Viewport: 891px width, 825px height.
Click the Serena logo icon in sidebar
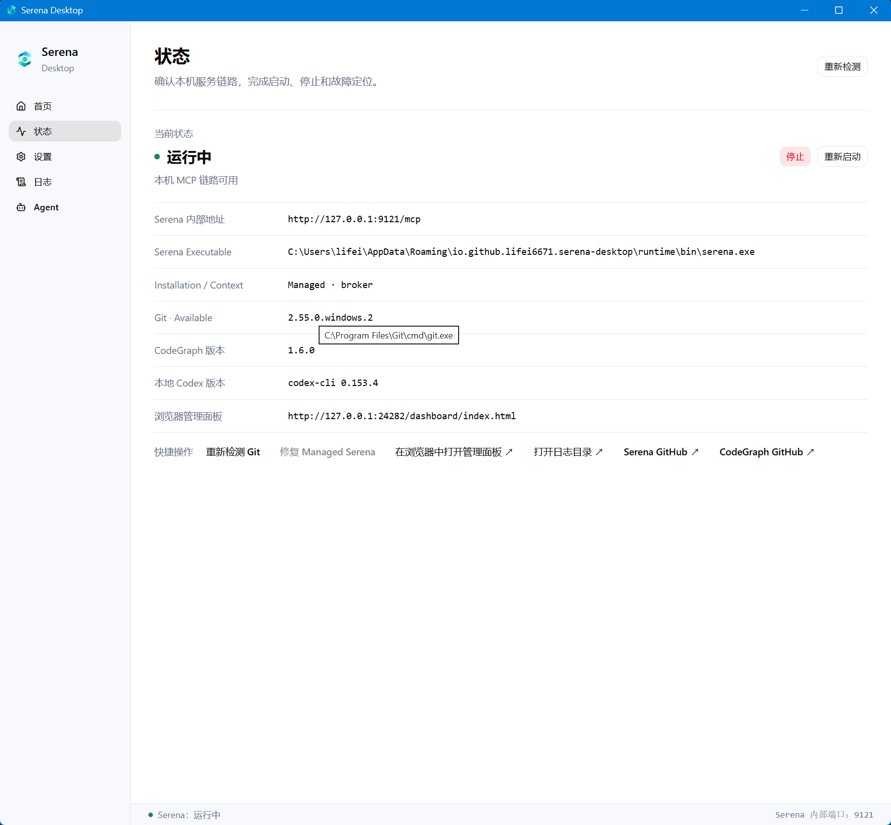[25, 59]
